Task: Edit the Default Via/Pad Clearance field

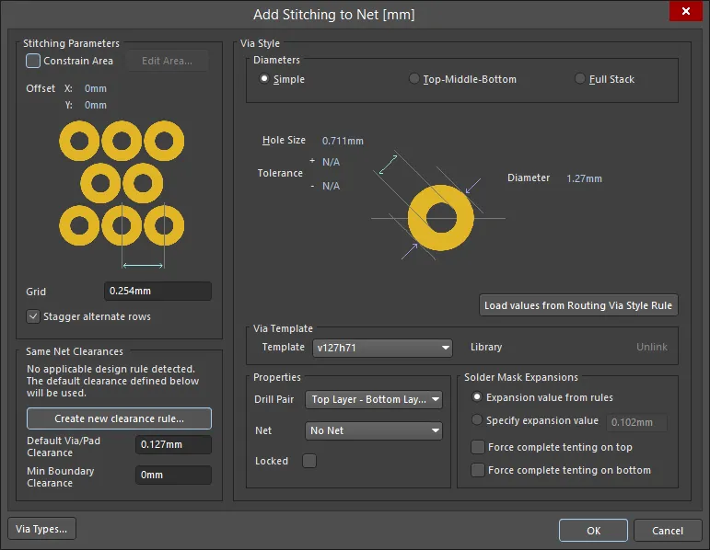Action: pyautogui.click(x=173, y=445)
